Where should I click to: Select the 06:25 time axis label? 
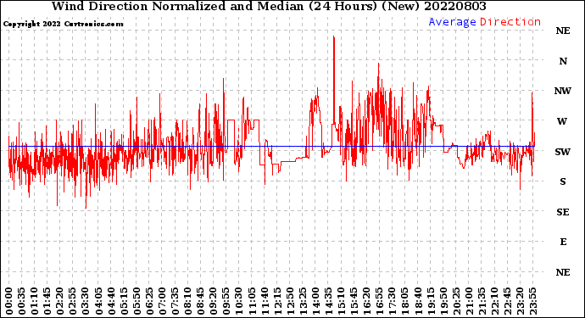coord(149,301)
